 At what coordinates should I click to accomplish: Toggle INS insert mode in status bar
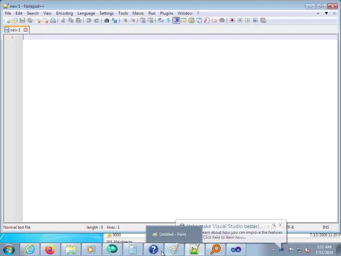[326, 227]
